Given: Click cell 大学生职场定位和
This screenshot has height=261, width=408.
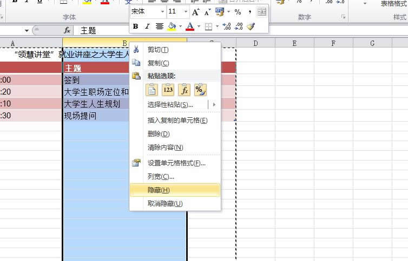Looking at the screenshot, I should tap(96, 92).
